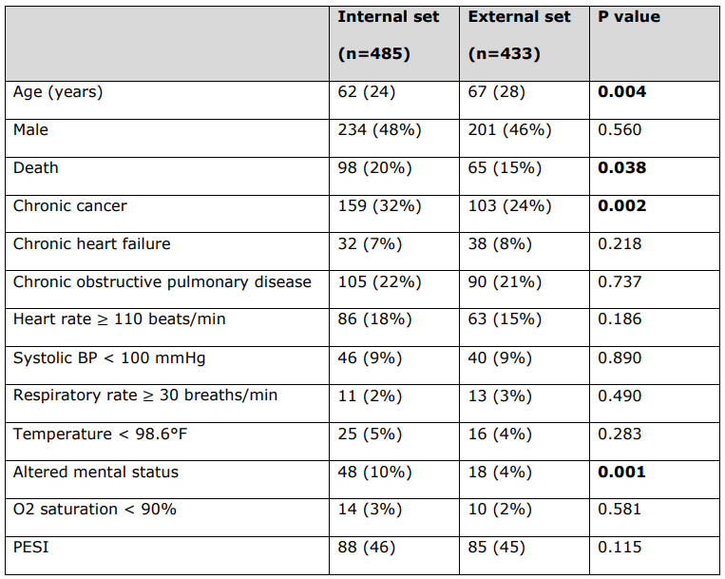
Task: Click the 98 (20%) Death internal value
Action: 374,168
